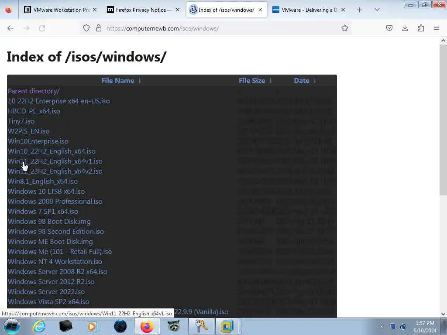This screenshot has height=335, width=447.
Task: Download 10 22H2 Enterprise x64 en-US.iso
Action: point(59,101)
